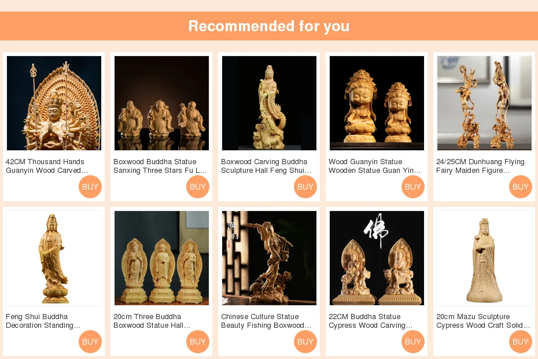
Task: Click the Recommended for you header banner
Action: [269, 26]
